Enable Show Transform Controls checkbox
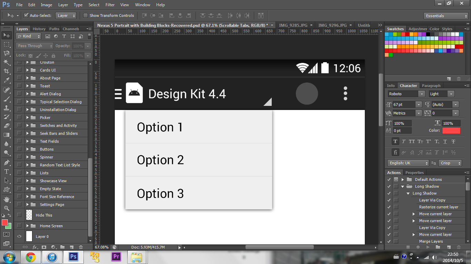 [x=86, y=15]
